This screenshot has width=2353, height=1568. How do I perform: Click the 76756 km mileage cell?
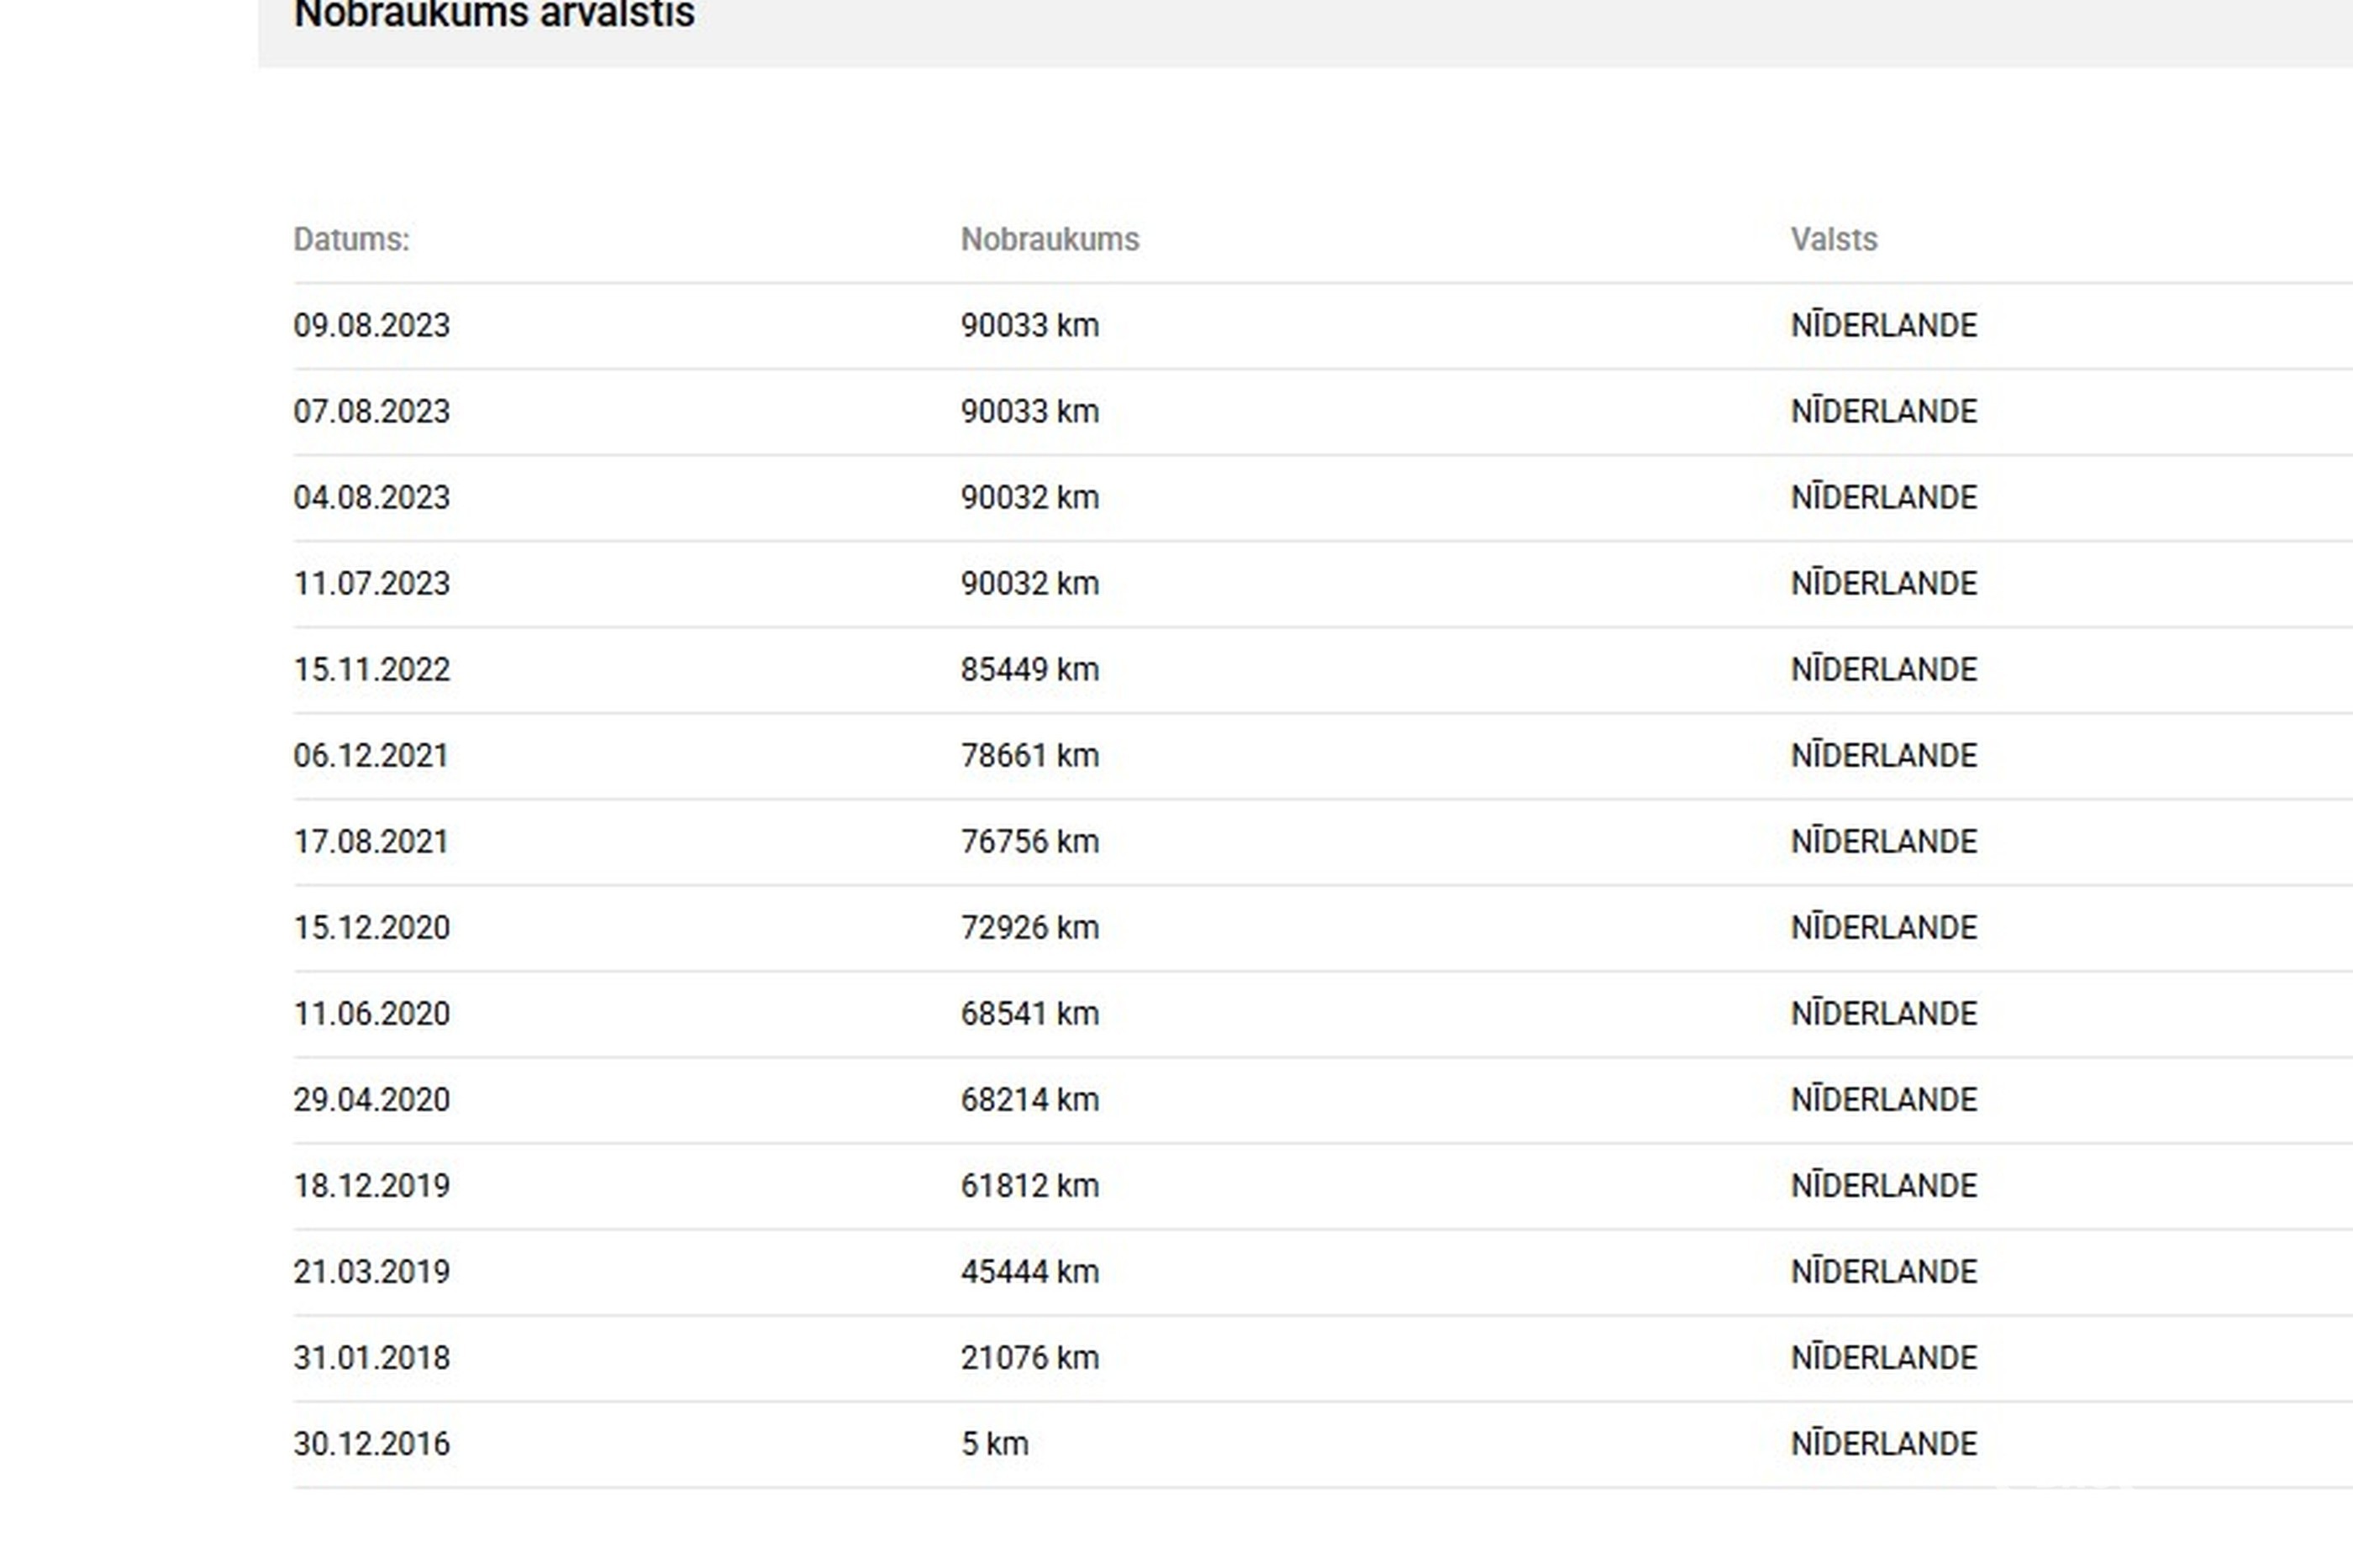pos(1029,842)
